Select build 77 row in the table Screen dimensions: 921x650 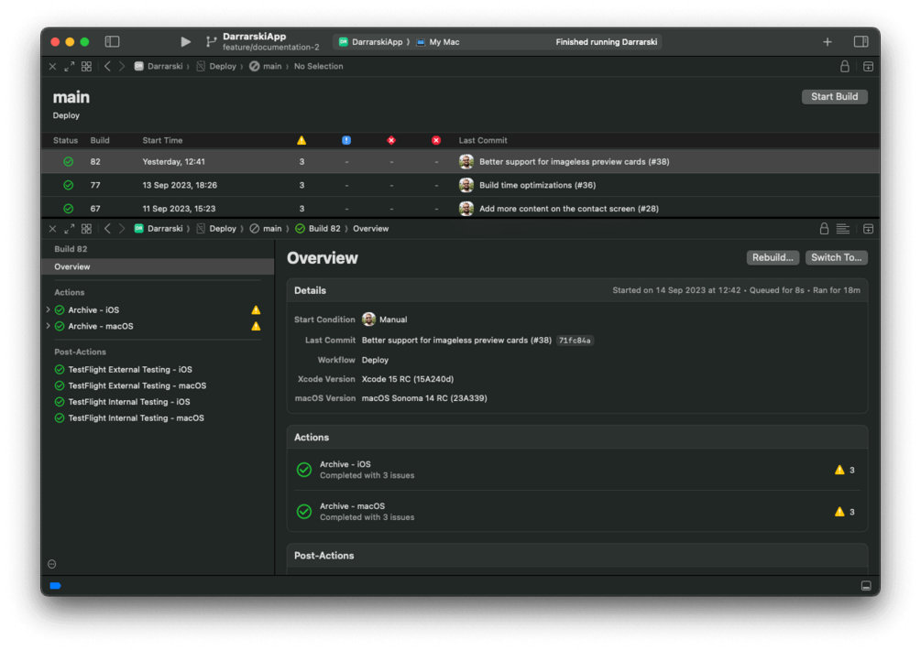tap(460, 185)
